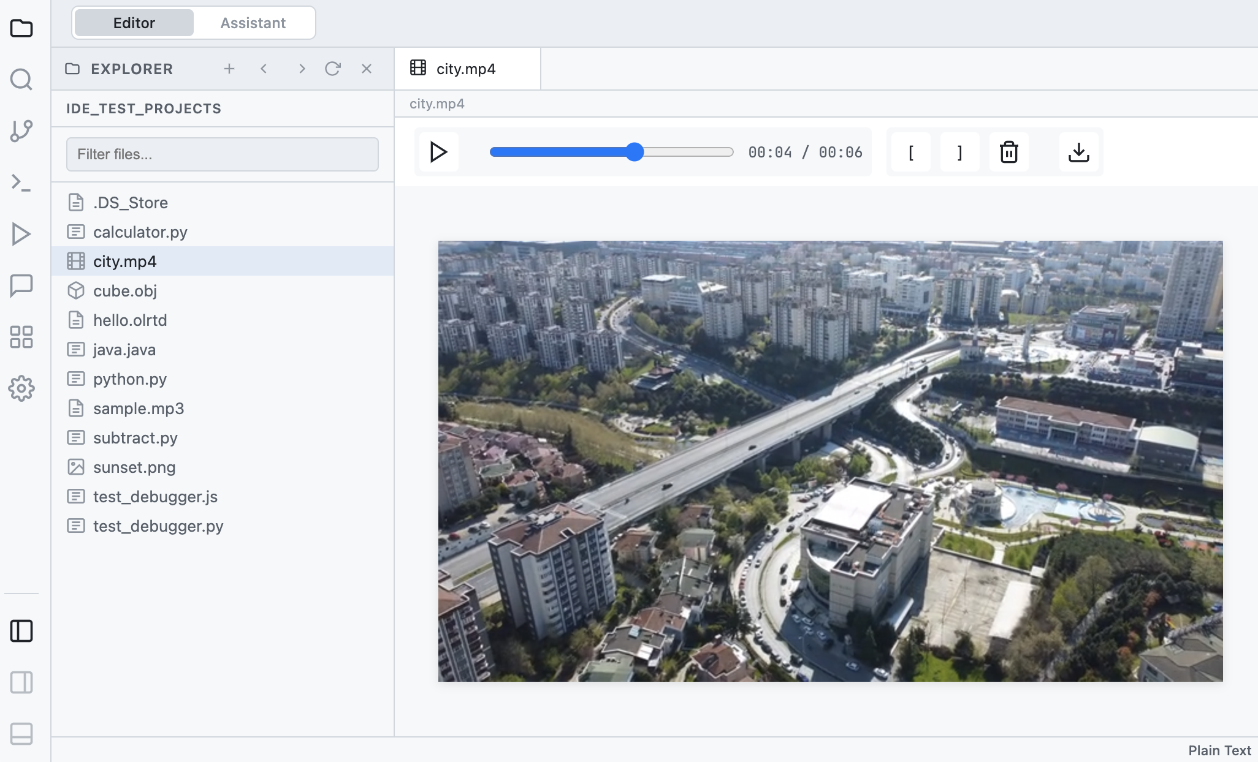Set trim start with the left bracket button
The width and height of the screenshot is (1258, 762).
[911, 152]
